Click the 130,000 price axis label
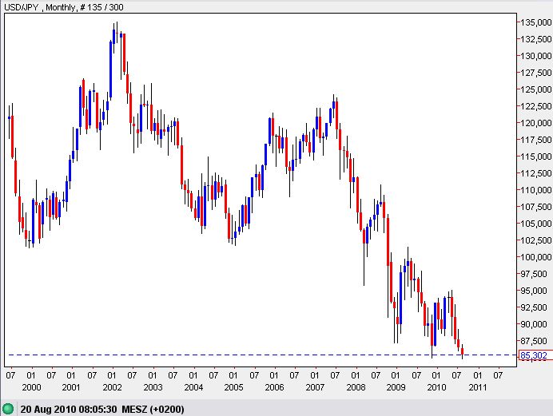 click(536, 56)
